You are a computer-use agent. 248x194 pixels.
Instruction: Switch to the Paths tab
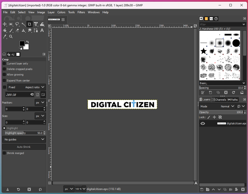(x=233, y=100)
